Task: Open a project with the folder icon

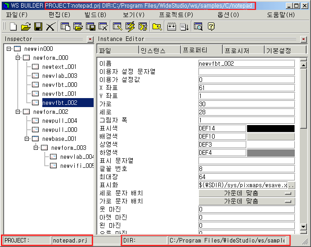Action: 26,27
